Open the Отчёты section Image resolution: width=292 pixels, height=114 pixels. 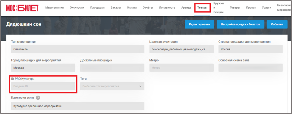(x=148, y=8)
